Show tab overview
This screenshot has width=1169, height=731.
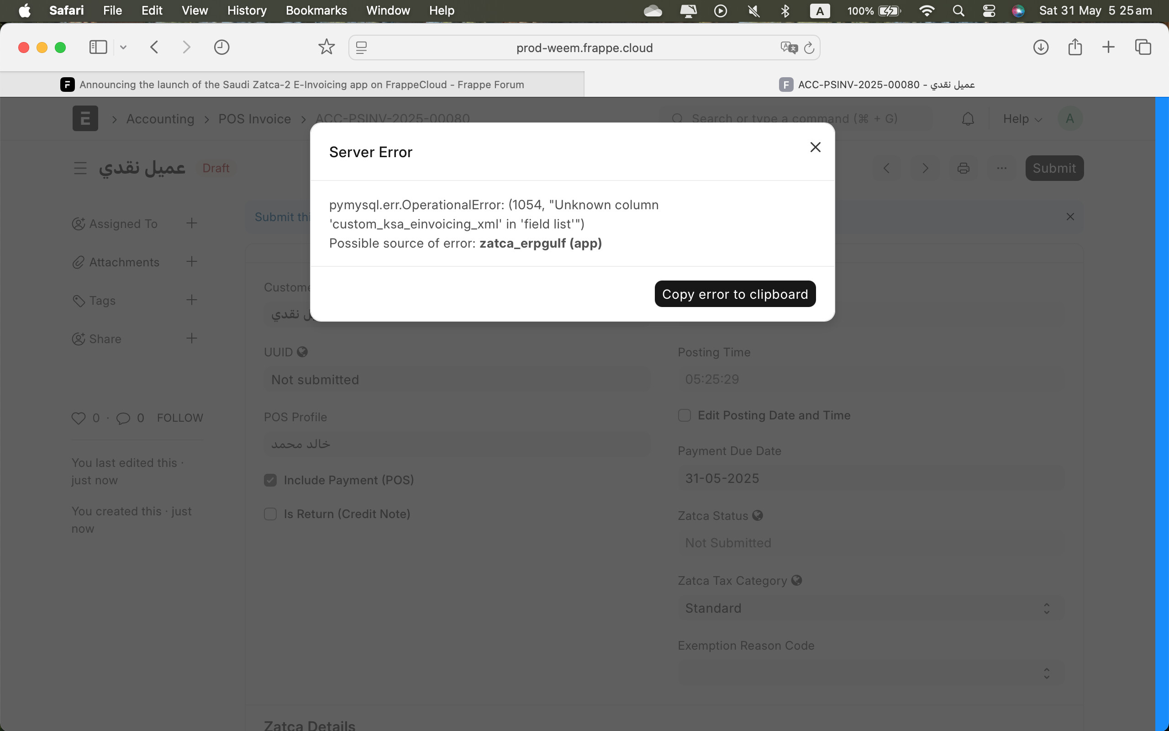pyautogui.click(x=1143, y=48)
